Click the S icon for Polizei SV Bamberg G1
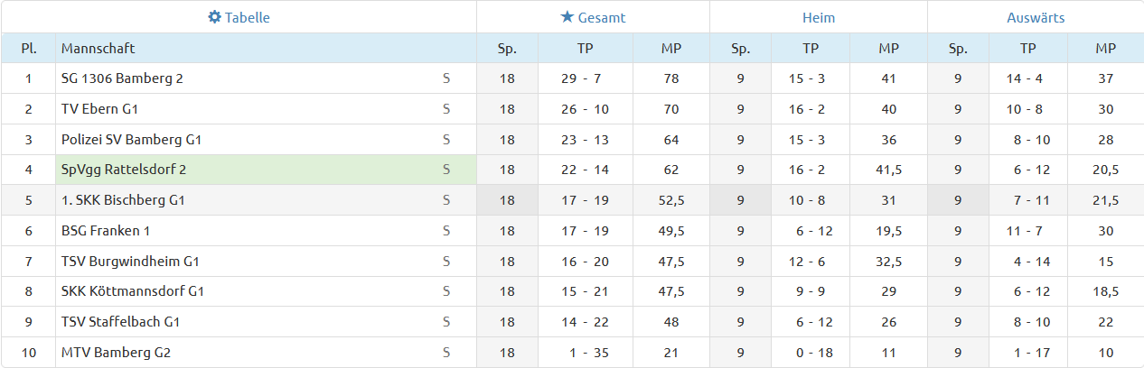The width and height of the screenshot is (1144, 368). point(445,140)
